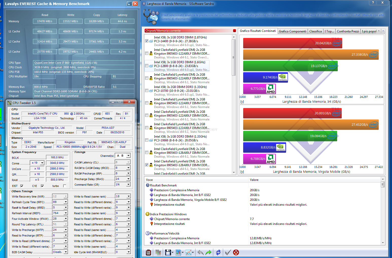Click the Voce column header

[x=196, y=180]
